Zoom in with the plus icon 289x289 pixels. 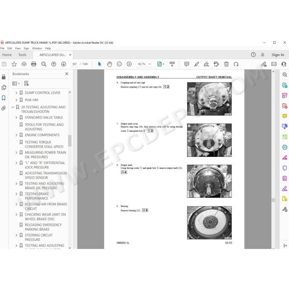point(129,64)
